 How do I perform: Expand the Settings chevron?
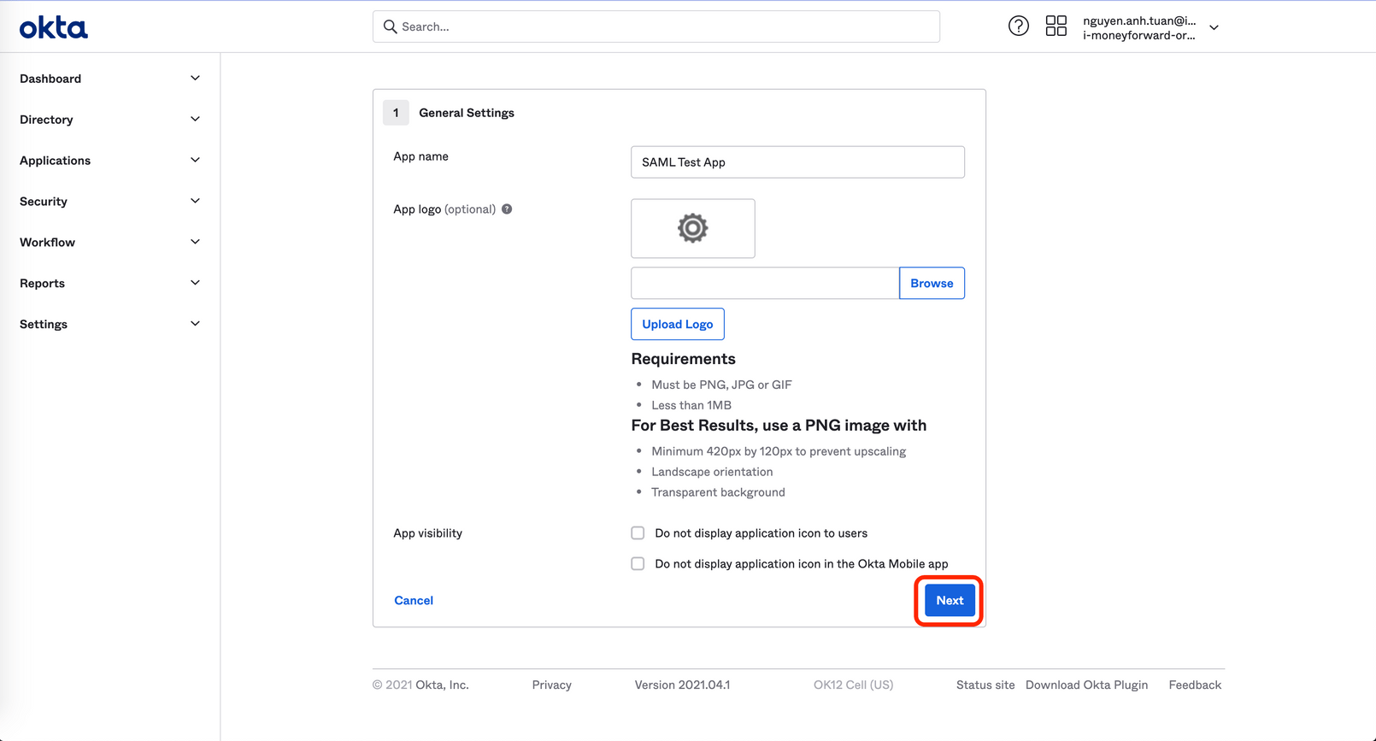tap(195, 325)
